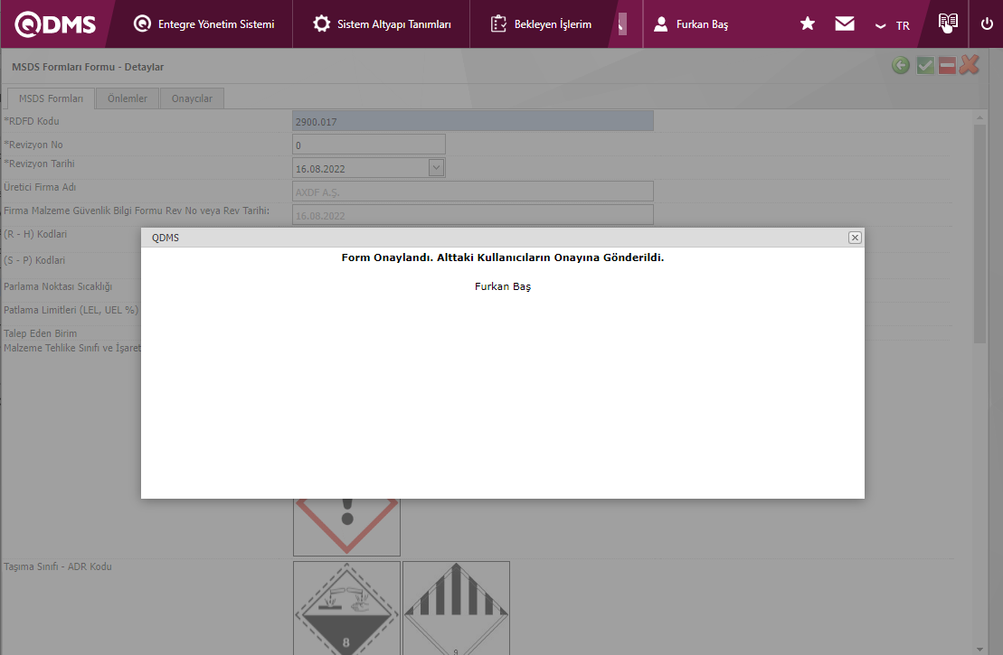
Task: Select the corrosive class 8 ADR pictogram
Action: click(x=346, y=608)
